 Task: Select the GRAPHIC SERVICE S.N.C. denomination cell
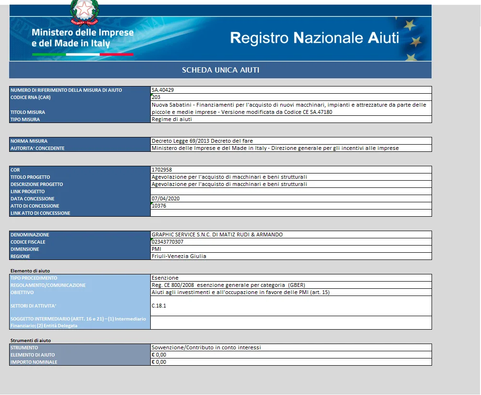291,235
